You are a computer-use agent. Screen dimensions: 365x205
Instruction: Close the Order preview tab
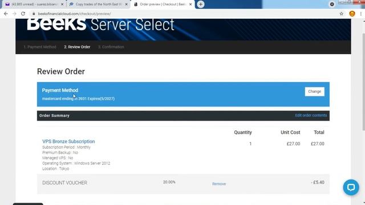click(x=190, y=4)
